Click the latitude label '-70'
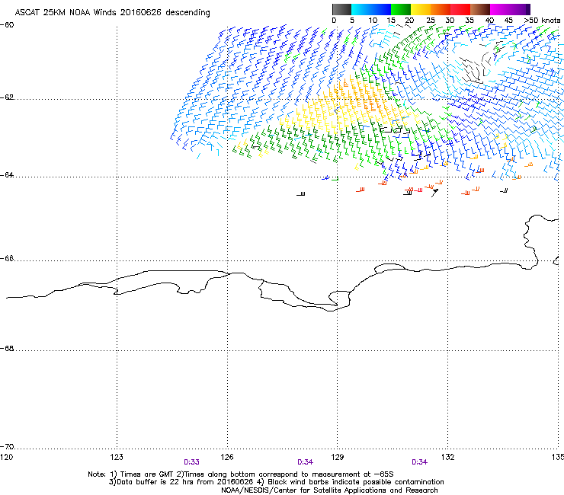 click(x=7, y=446)
